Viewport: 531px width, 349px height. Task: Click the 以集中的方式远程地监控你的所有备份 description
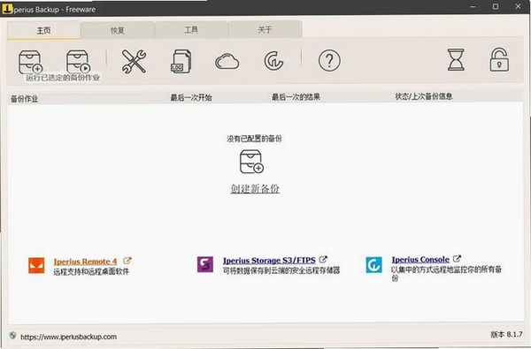pyautogui.click(x=446, y=274)
